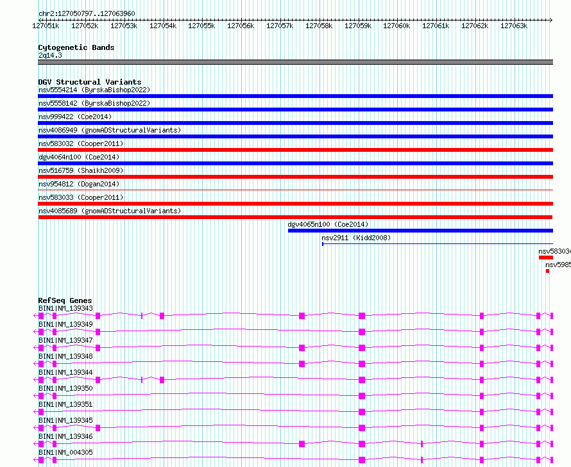
Task: Click NM_139343 exon near 127057.5k
Action: point(302,316)
